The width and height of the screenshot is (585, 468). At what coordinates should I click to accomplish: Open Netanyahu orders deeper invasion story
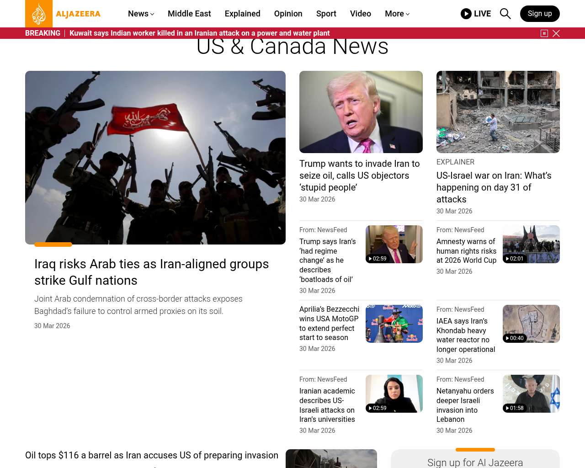[465, 405]
